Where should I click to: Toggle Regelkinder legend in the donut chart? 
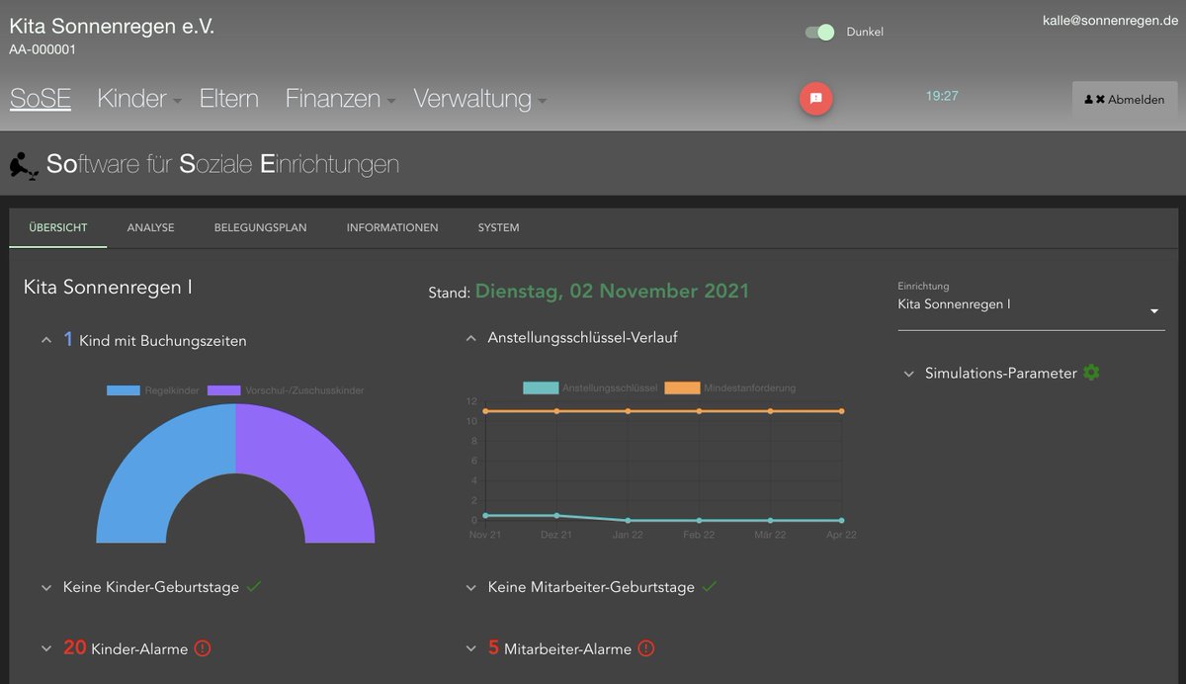(153, 390)
